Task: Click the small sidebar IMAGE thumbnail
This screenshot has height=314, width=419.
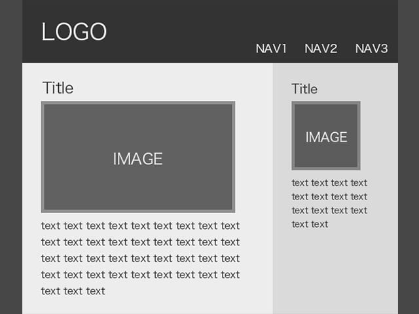Action: [326, 136]
